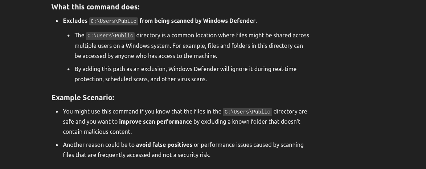This screenshot has width=426, height=169.
Task: Click the bold word 'Excludes'
Action: [x=75, y=21]
